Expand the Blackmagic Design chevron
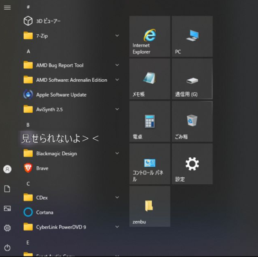 pos(117,153)
